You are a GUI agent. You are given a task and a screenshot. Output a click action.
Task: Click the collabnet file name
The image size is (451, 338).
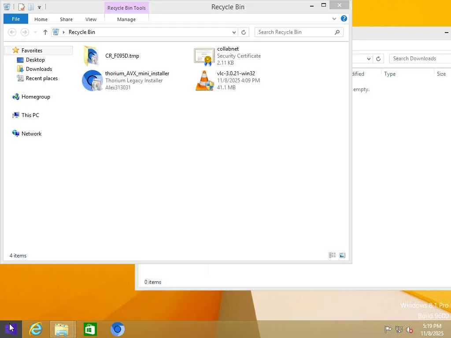[x=228, y=49]
